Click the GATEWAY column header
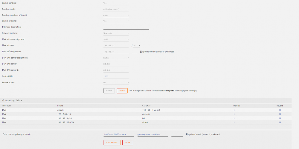The width and height of the screenshot is (299, 149). click(x=146, y=106)
